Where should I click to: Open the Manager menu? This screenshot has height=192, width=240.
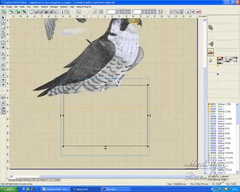[54, 7]
